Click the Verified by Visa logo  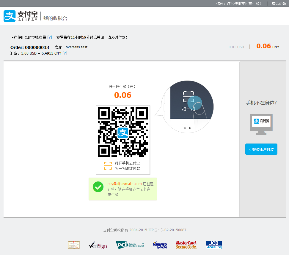tap(160, 245)
